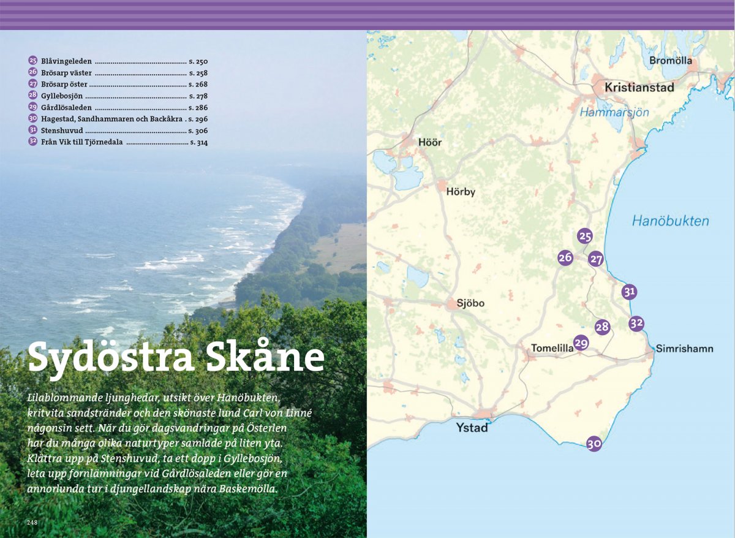Select map marker number 28
This screenshot has width=735, height=538.
click(x=602, y=327)
